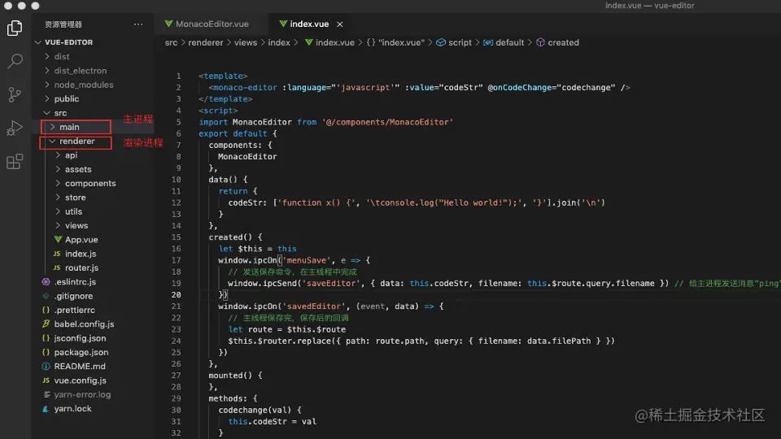Open .eslintrc.js file
This screenshot has height=439, width=781.
click(75, 282)
